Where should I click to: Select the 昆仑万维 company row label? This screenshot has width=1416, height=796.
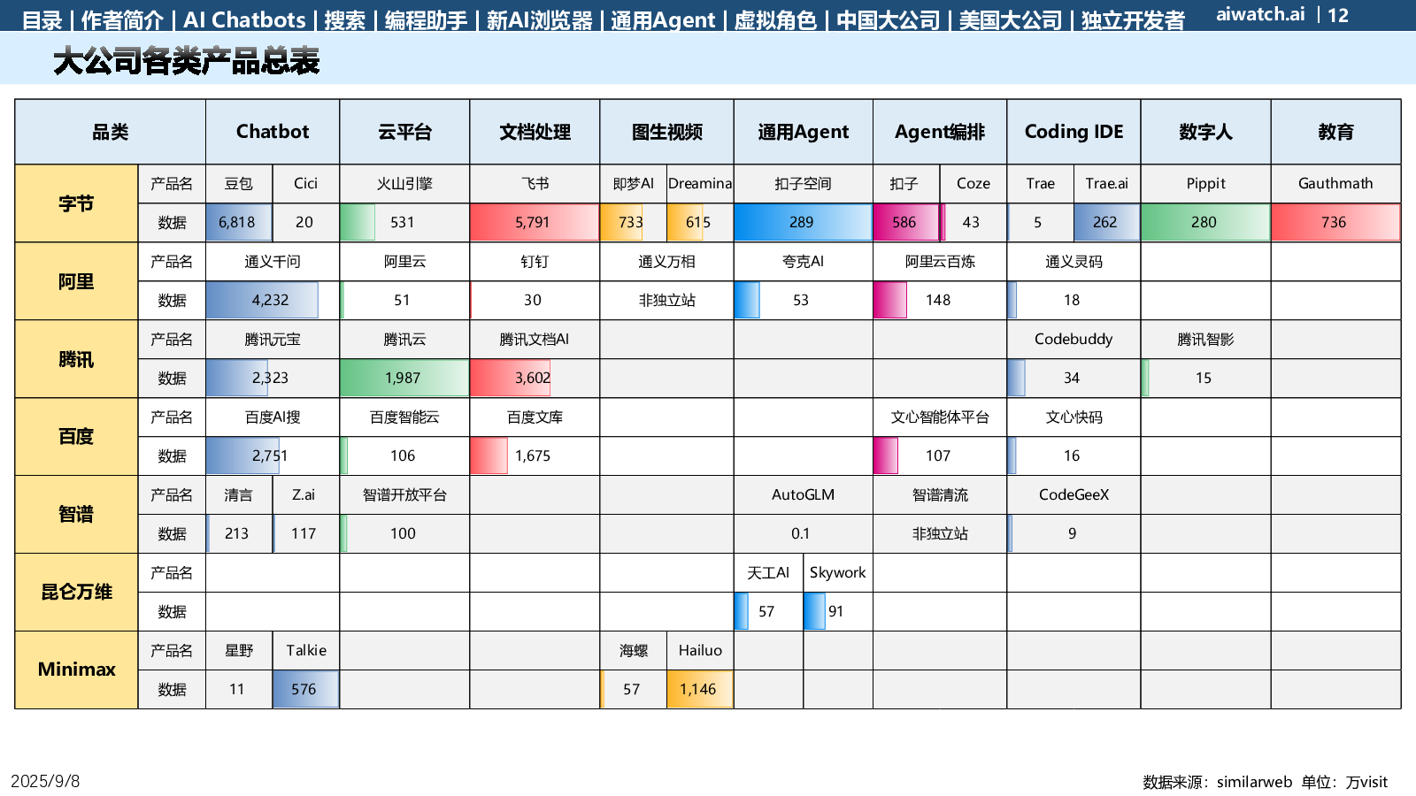tap(76, 593)
